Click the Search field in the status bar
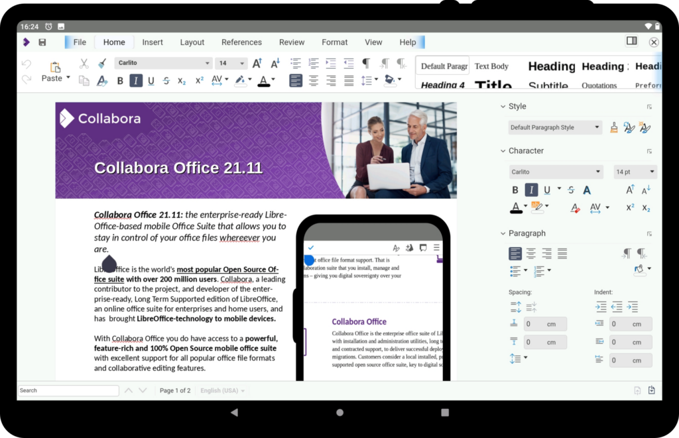Image resolution: width=679 pixels, height=438 pixels. (x=68, y=390)
